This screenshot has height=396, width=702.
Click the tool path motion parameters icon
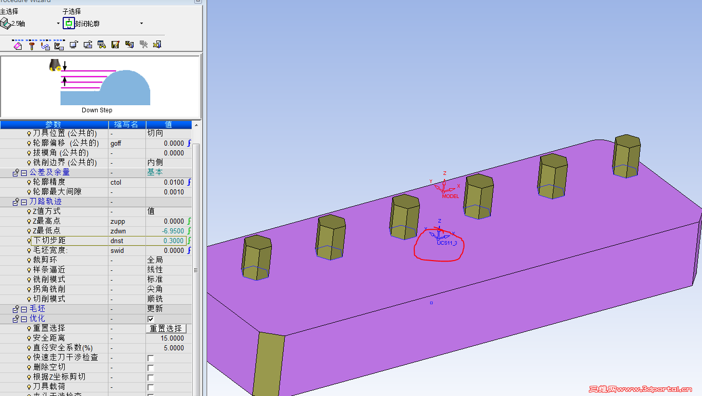click(45, 45)
